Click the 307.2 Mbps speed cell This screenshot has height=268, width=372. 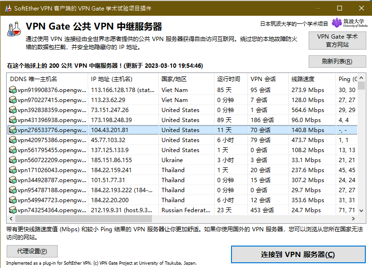click(x=308, y=180)
